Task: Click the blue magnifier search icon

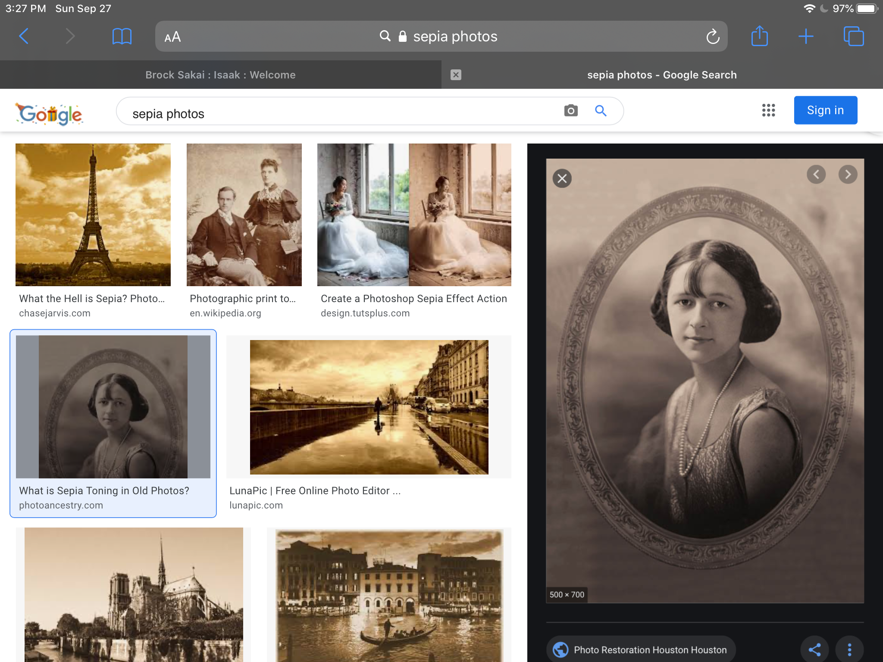Action: [601, 111]
